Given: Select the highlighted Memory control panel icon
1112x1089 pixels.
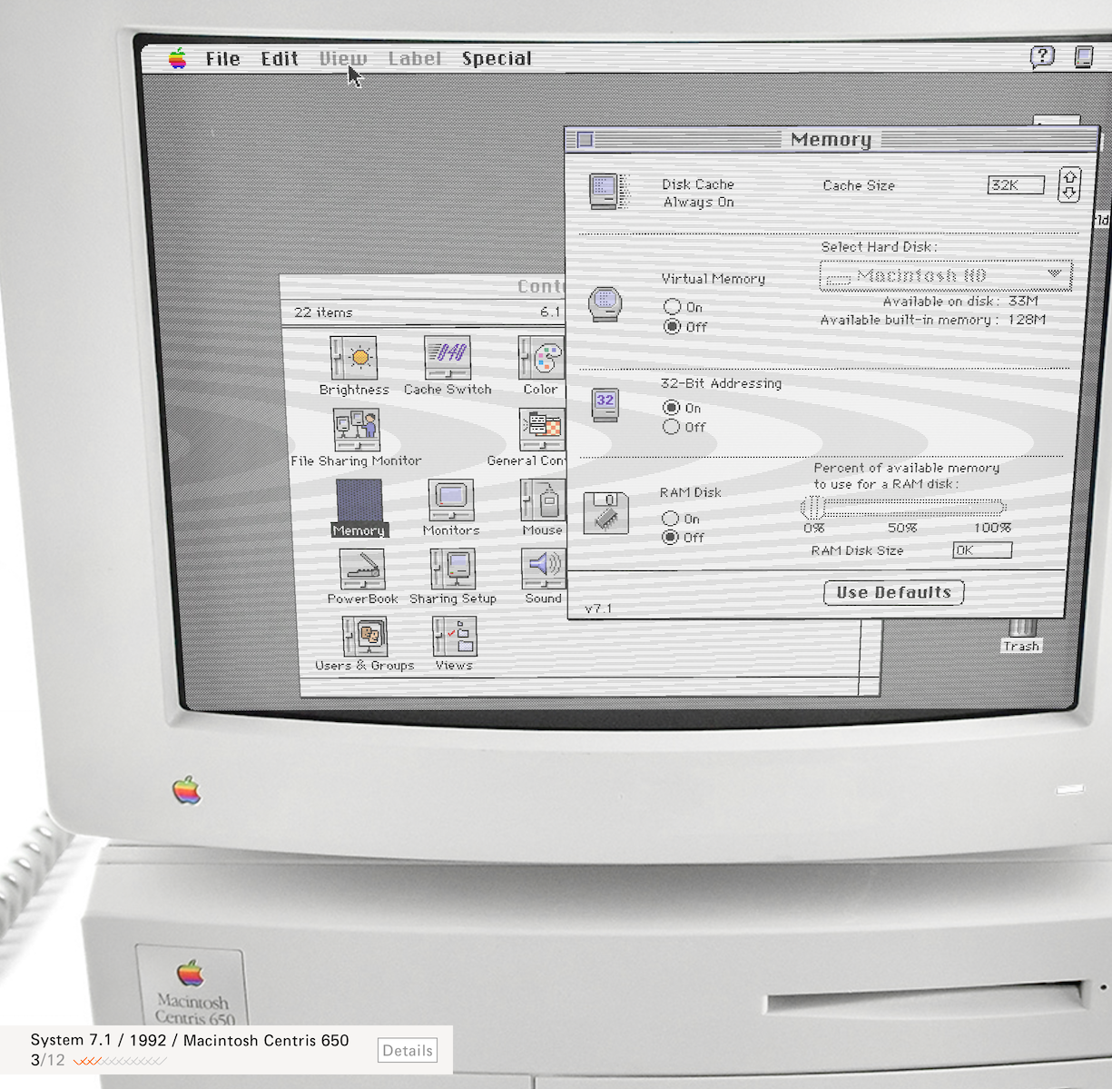Looking at the screenshot, I should [359, 500].
